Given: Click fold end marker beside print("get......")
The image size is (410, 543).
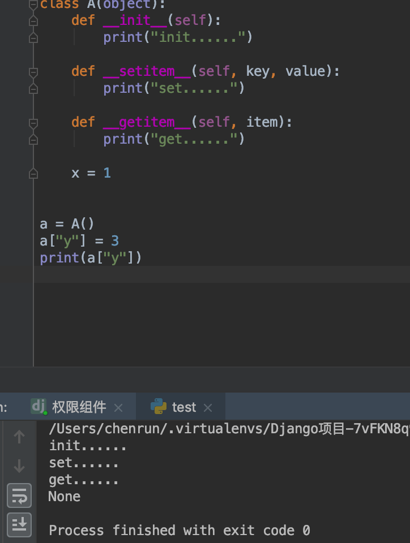Looking at the screenshot, I should click(x=33, y=139).
